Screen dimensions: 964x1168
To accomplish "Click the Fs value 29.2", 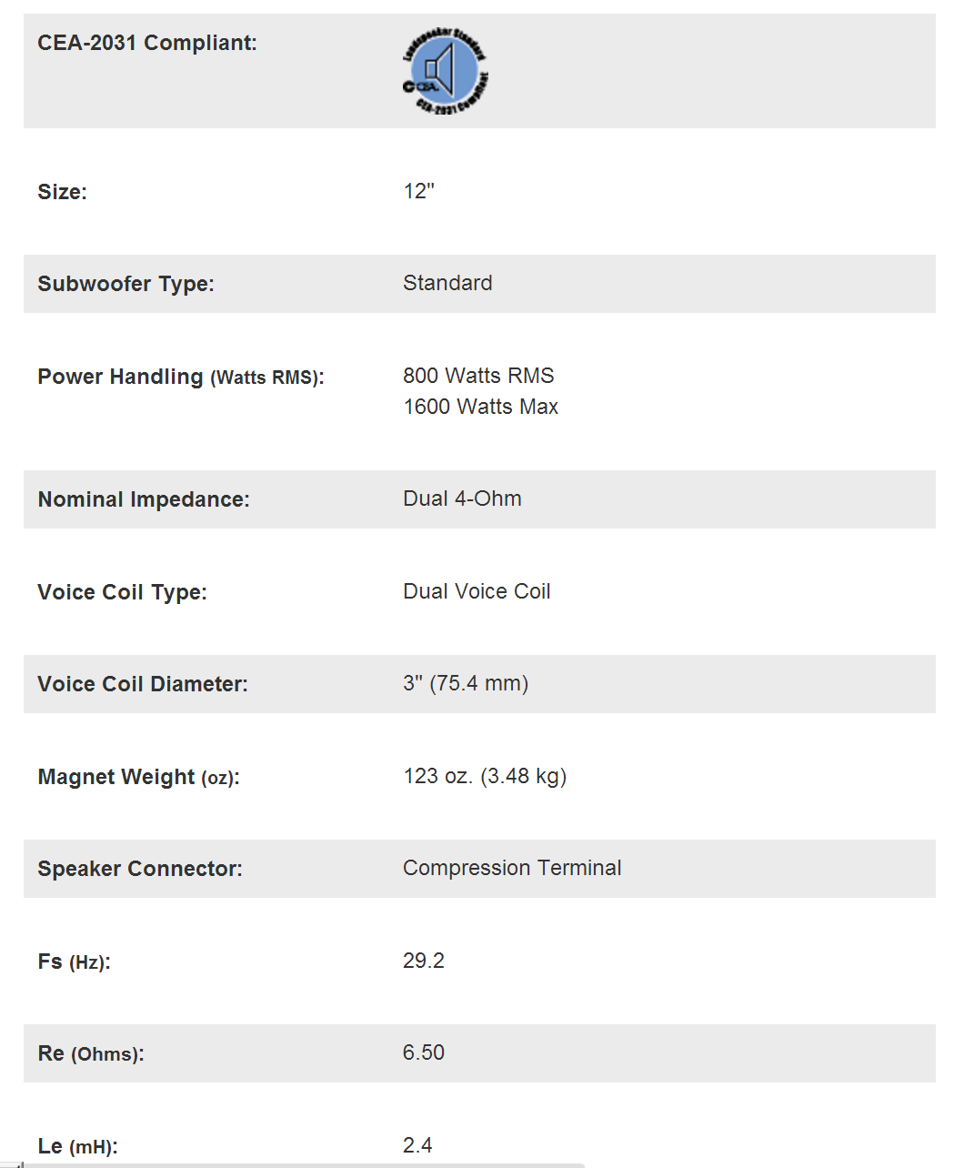I will (424, 961).
